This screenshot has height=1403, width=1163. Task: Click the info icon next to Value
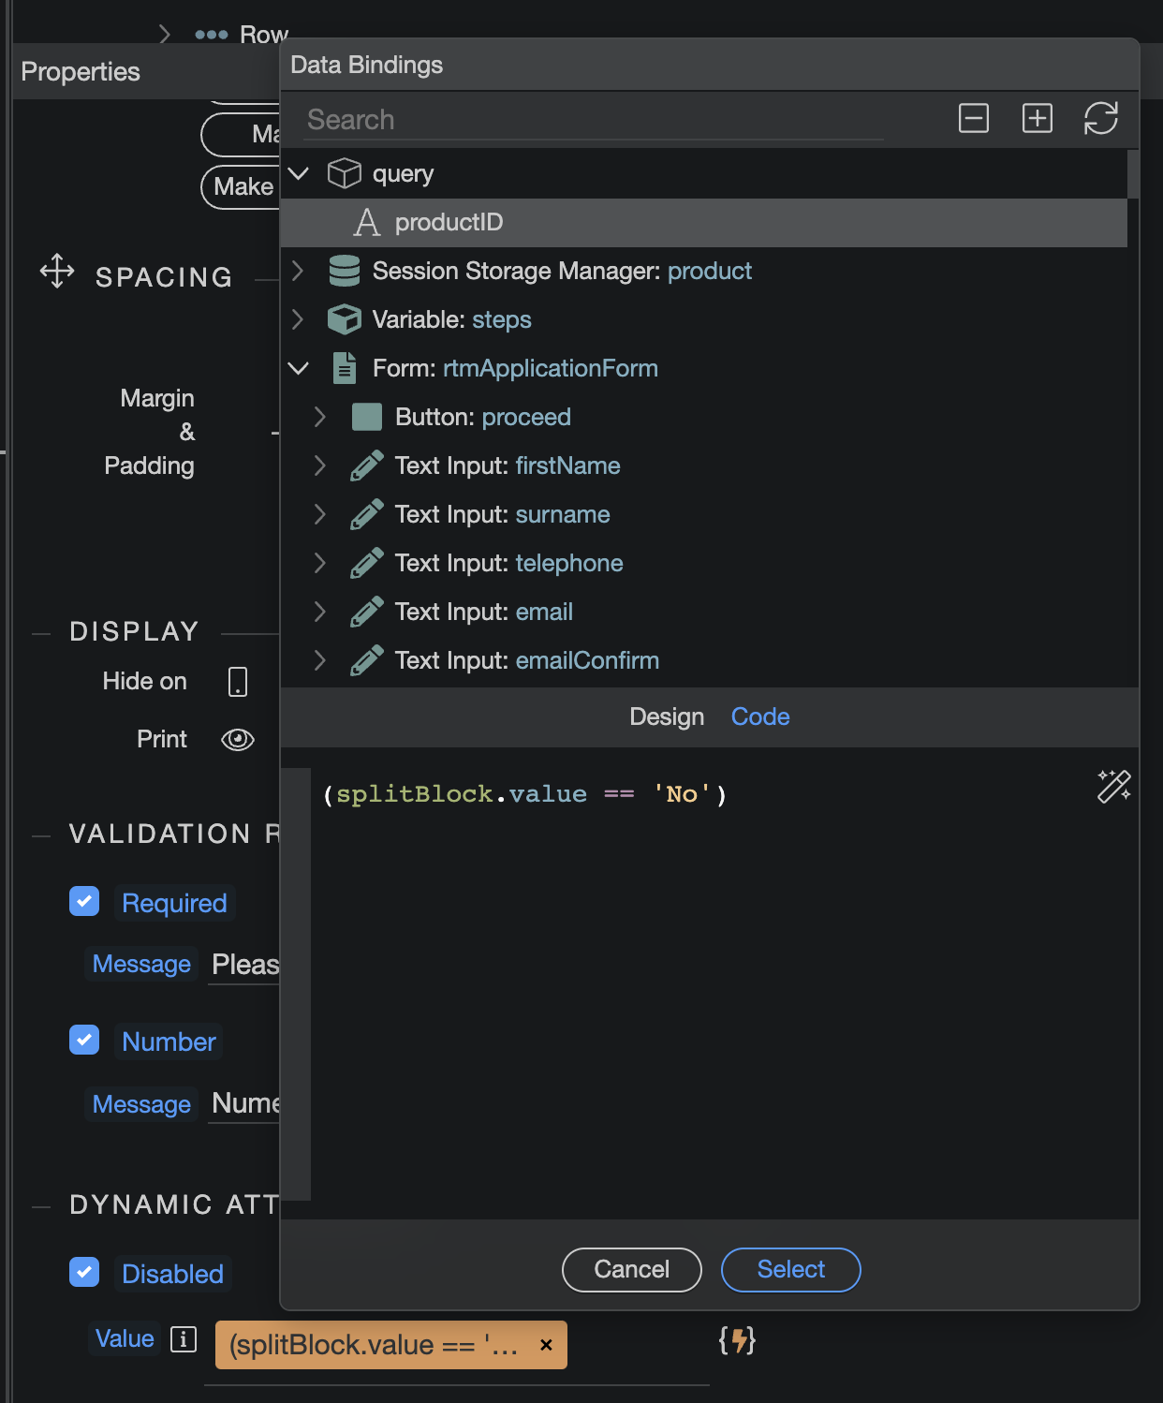click(x=184, y=1339)
